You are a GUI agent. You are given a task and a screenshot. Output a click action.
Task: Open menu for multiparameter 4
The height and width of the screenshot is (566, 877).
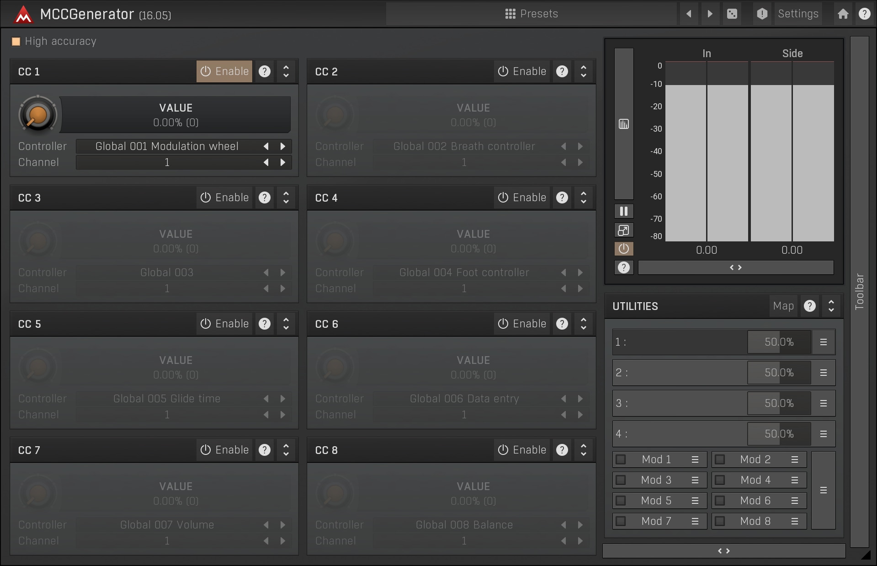[824, 434]
